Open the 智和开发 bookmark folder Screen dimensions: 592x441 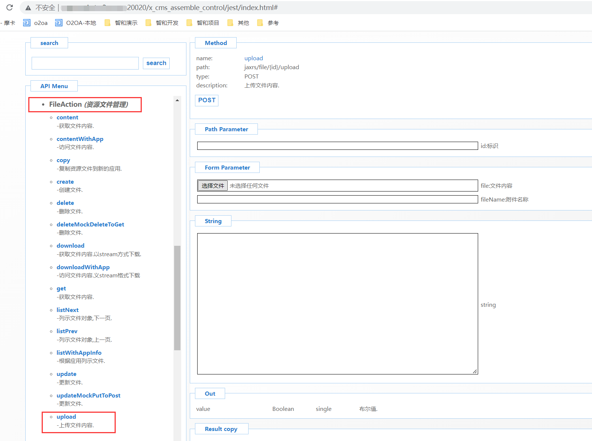162,23
